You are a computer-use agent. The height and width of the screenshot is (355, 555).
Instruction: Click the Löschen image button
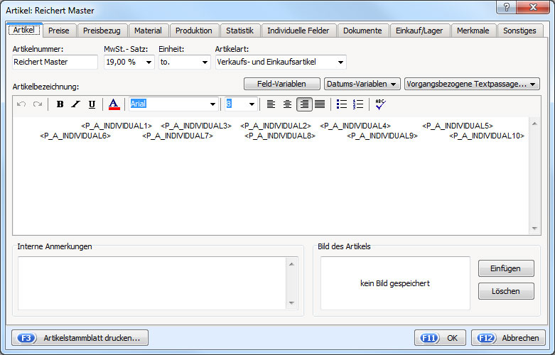pyautogui.click(x=506, y=291)
